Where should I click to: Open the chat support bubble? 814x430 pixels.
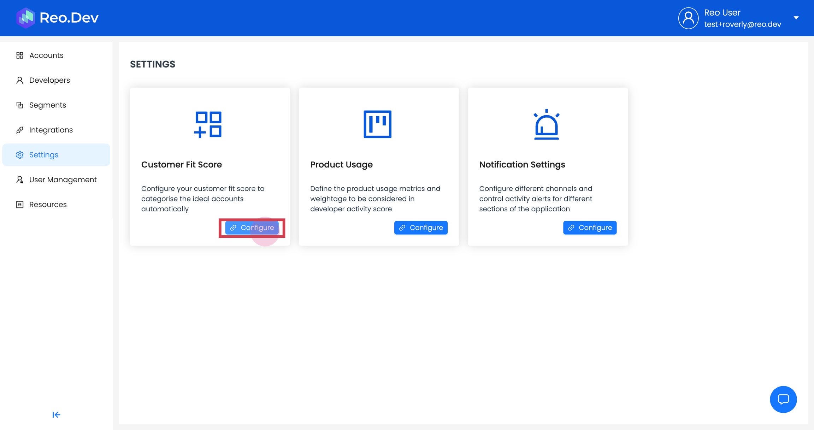coord(783,399)
